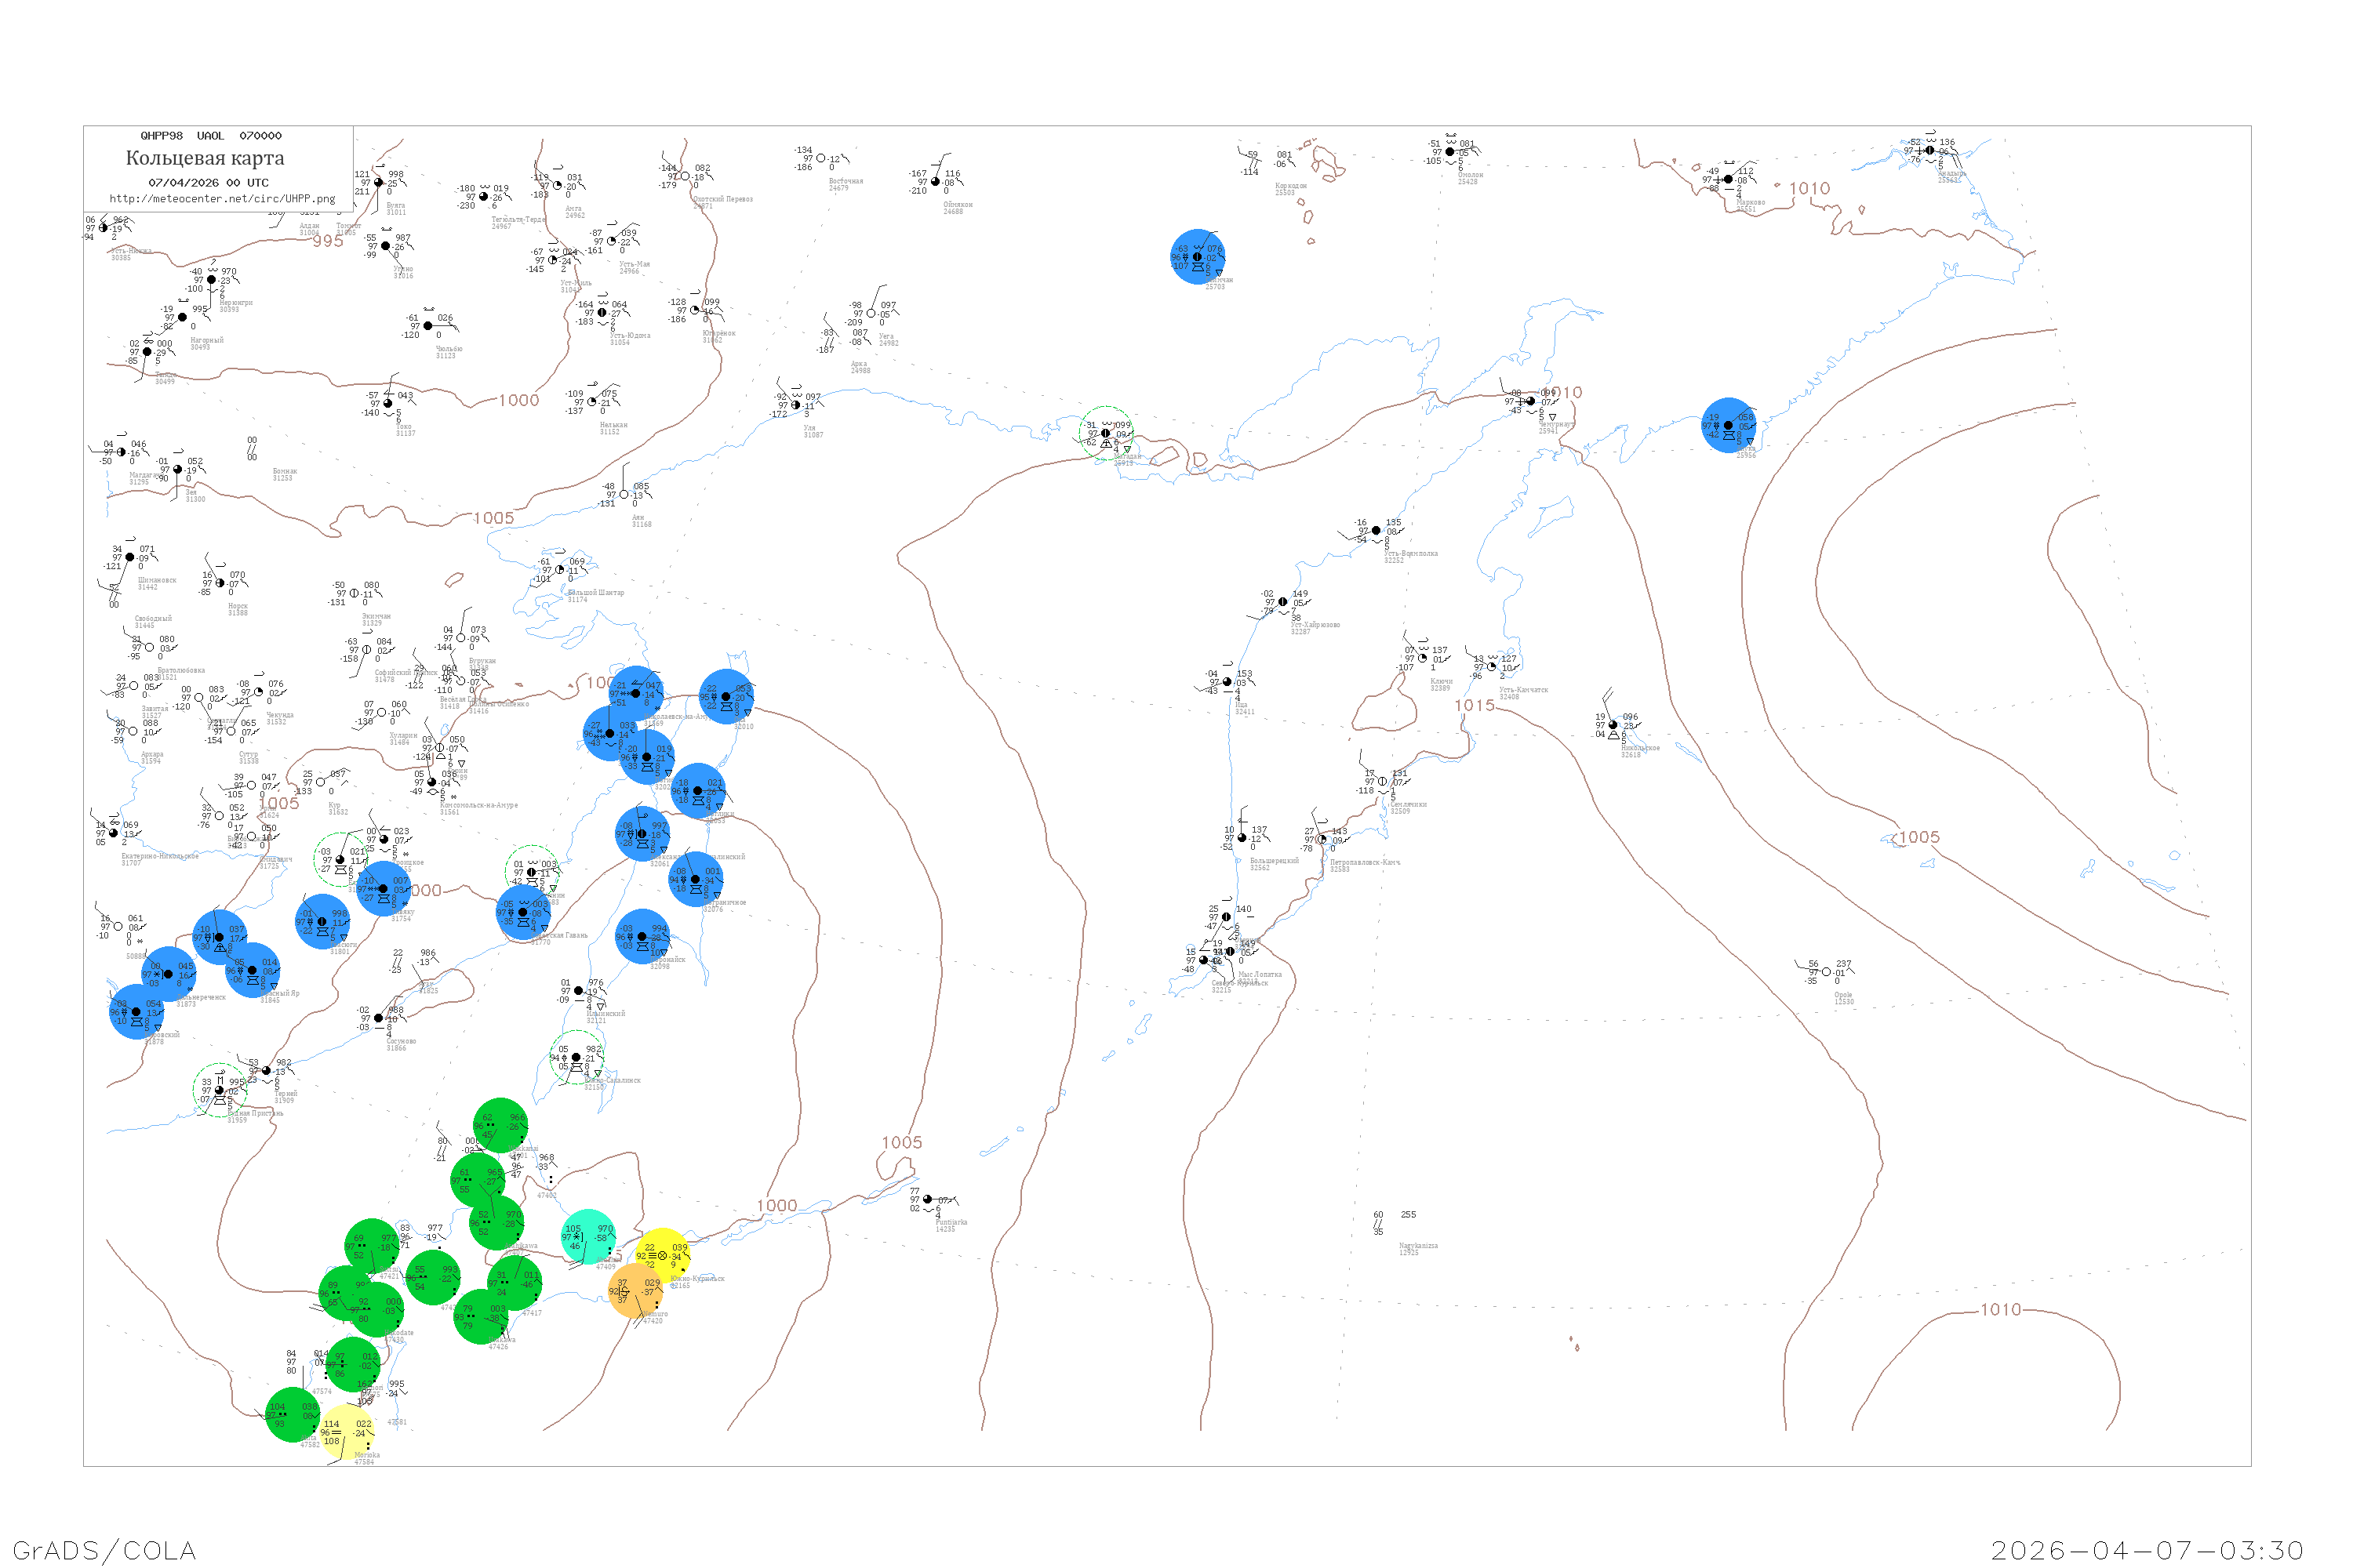Click the QHPP98 UAOL 070000 header code

point(211,136)
